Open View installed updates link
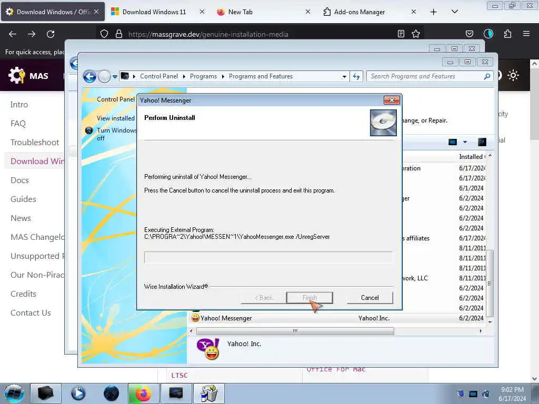The image size is (539, 404). point(116,118)
